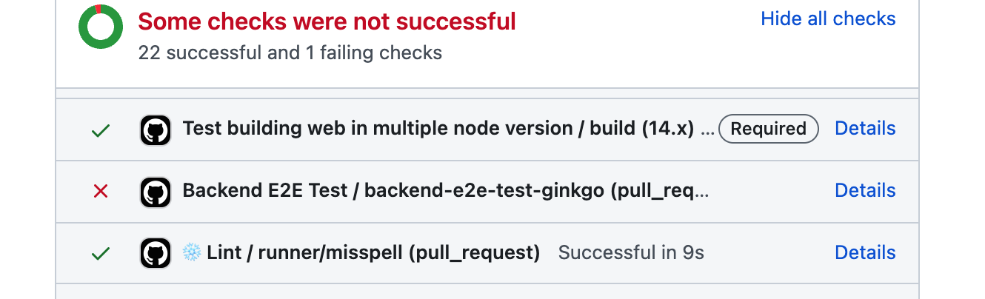Click GitHub avatar beside Lint misspell check
This screenshot has width=985, height=299.
(156, 254)
